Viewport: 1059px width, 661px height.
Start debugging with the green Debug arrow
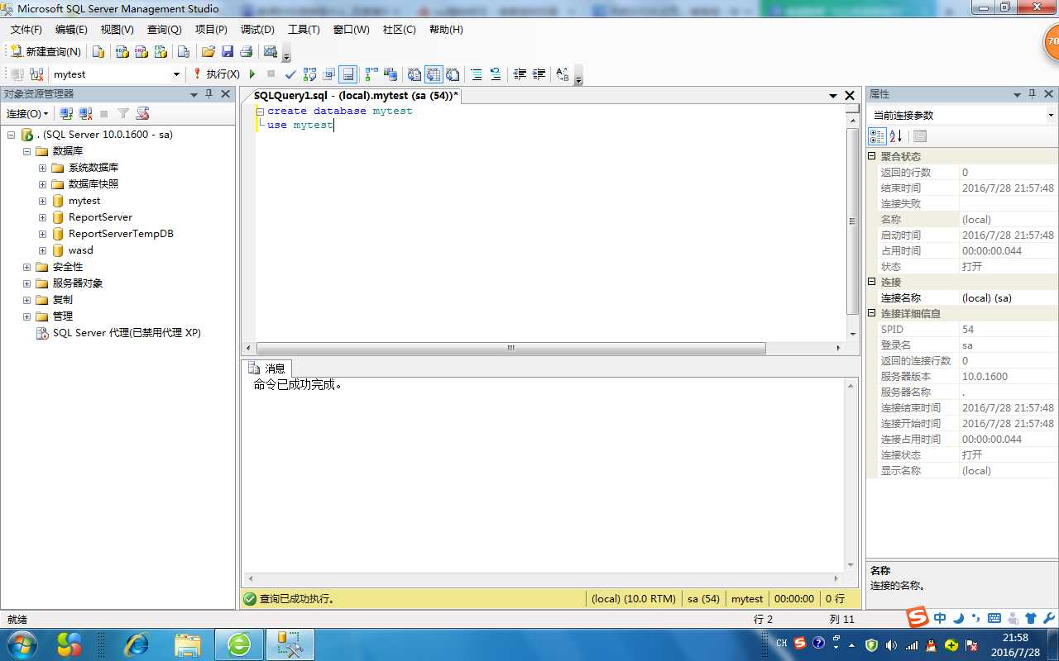[x=252, y=74]
